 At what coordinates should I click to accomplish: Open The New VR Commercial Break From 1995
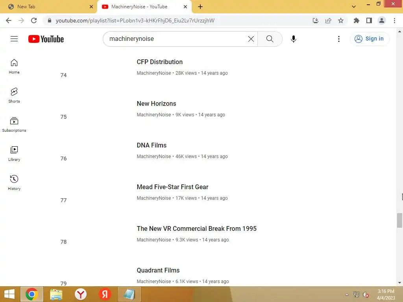click(197, 228)
